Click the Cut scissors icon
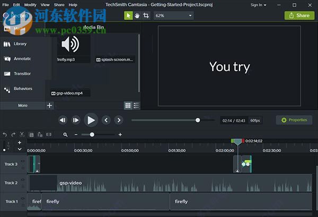This screenshot has width=318, height=217. 22,134
